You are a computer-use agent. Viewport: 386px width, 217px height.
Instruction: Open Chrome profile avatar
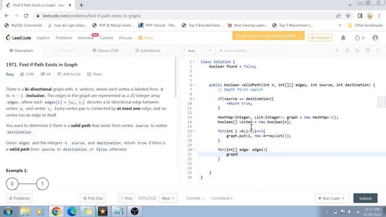point(370,16)
